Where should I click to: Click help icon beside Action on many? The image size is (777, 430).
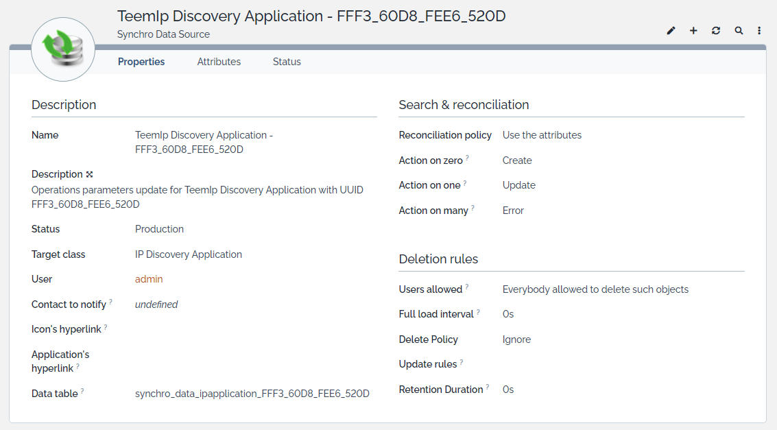pos(473,208)
